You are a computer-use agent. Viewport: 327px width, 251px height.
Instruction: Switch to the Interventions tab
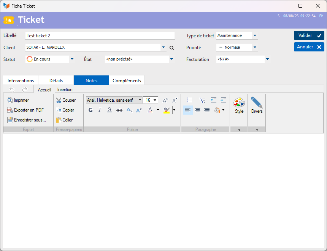21,81
